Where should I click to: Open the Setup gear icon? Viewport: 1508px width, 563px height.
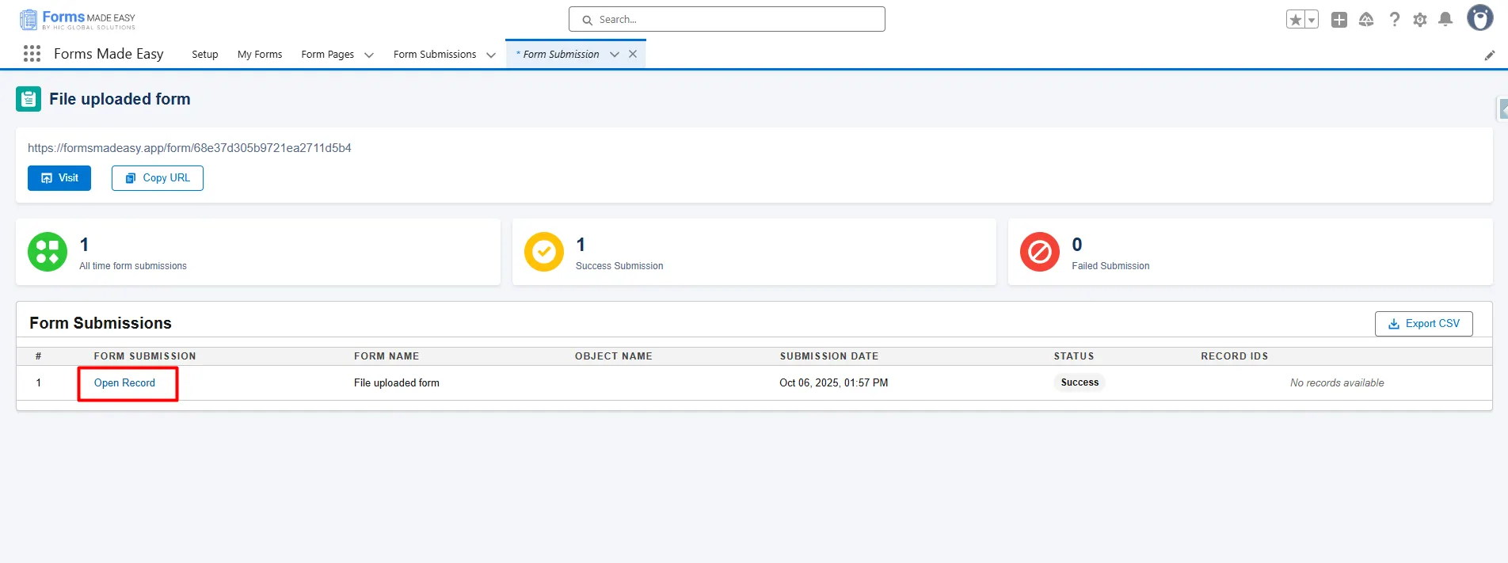pos(1420,20)
